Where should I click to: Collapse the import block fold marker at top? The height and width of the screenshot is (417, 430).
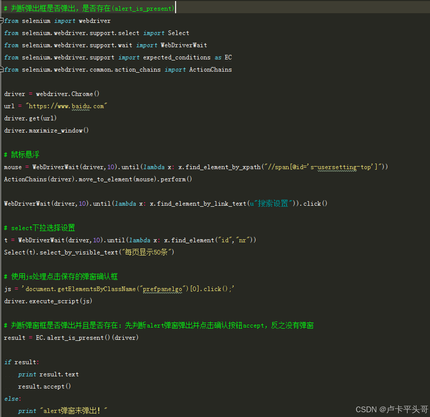pyautogui.click(x=2, y=21)
